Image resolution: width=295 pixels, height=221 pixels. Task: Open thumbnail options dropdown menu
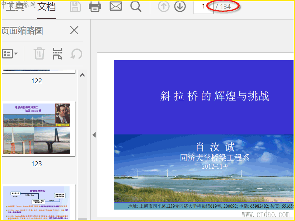click(10, 54)
